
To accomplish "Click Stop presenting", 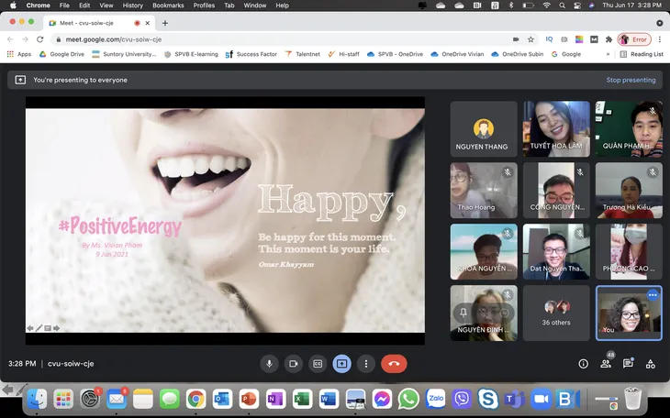I will [x=631, y=80].
